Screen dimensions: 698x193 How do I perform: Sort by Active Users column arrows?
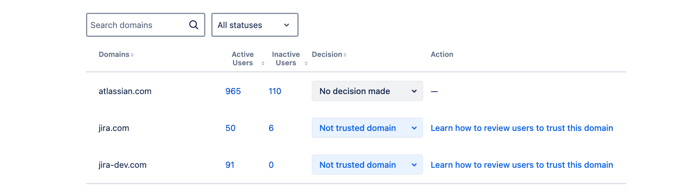click(263, 63)
